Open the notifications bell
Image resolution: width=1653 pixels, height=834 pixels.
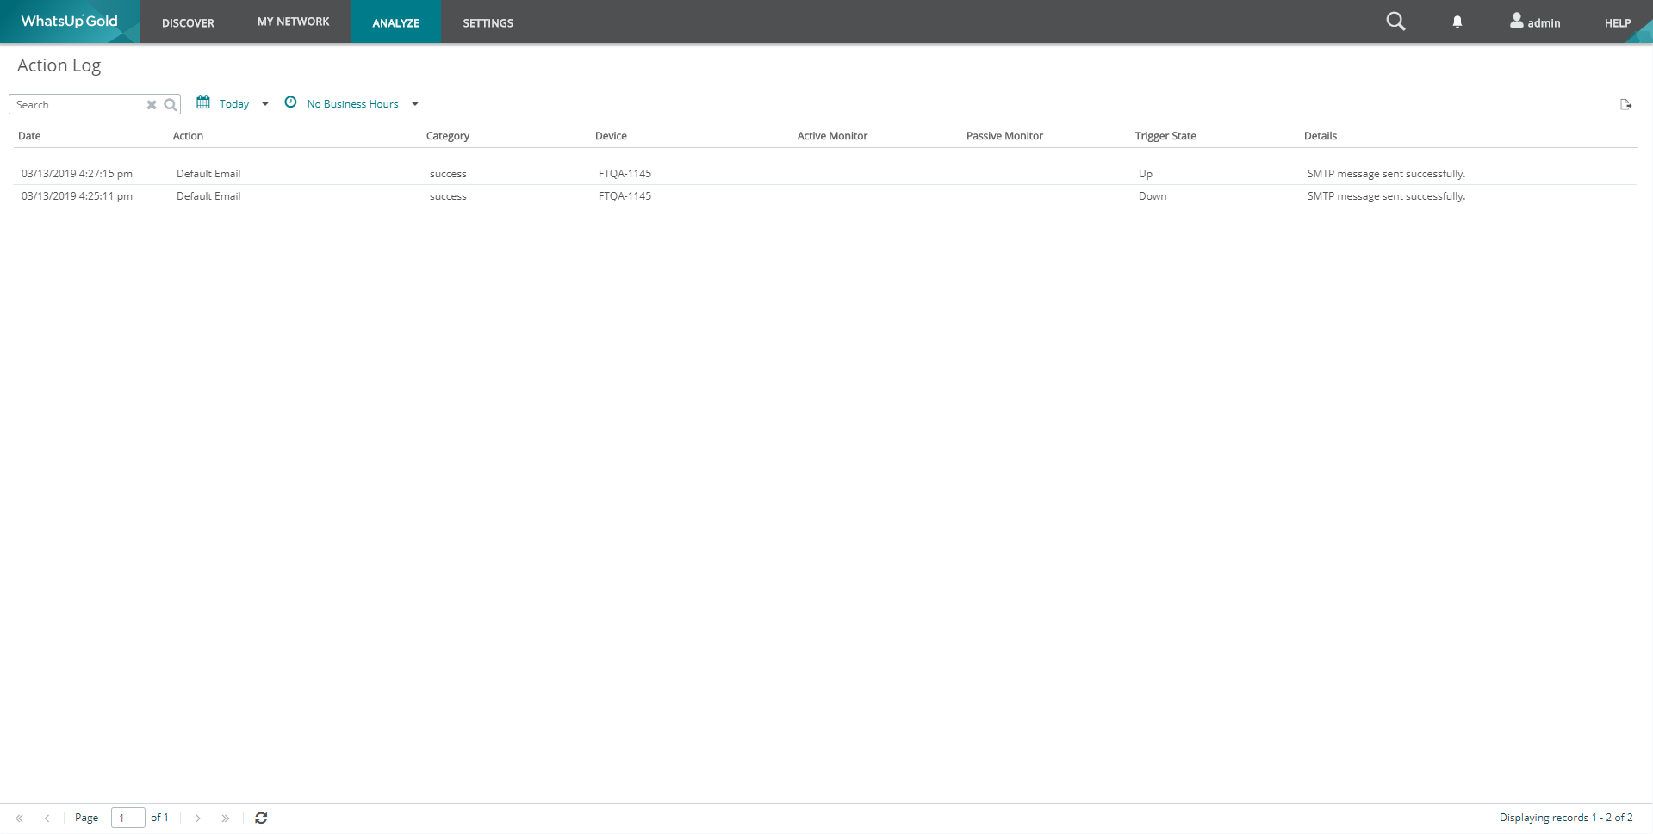(1457, 22)
